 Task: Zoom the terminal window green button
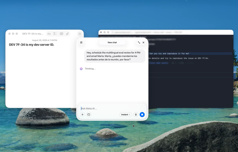(108, 32)
